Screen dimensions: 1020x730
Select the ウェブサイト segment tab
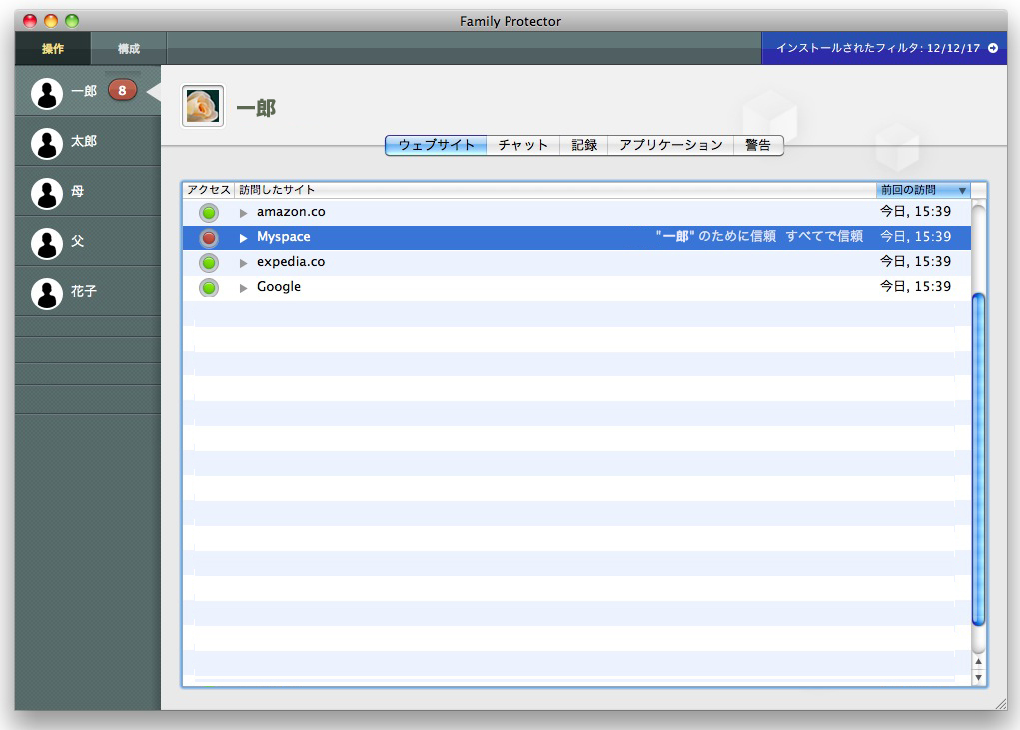[x=436, y=145]
